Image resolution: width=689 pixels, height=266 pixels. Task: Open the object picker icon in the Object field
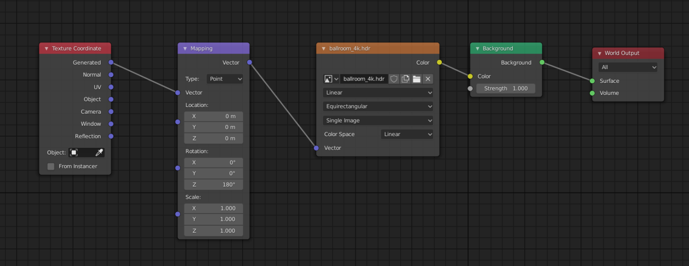coord(73,152)
